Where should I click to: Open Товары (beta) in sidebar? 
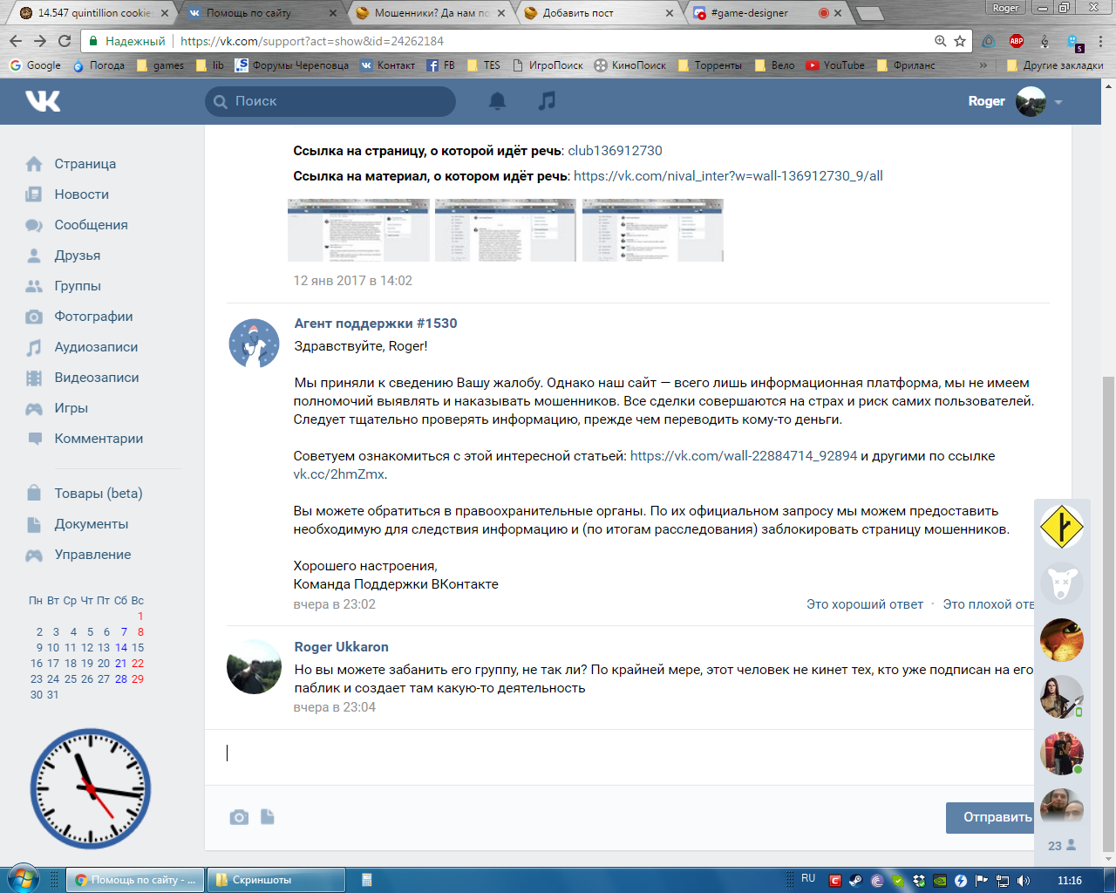point(98,494)
